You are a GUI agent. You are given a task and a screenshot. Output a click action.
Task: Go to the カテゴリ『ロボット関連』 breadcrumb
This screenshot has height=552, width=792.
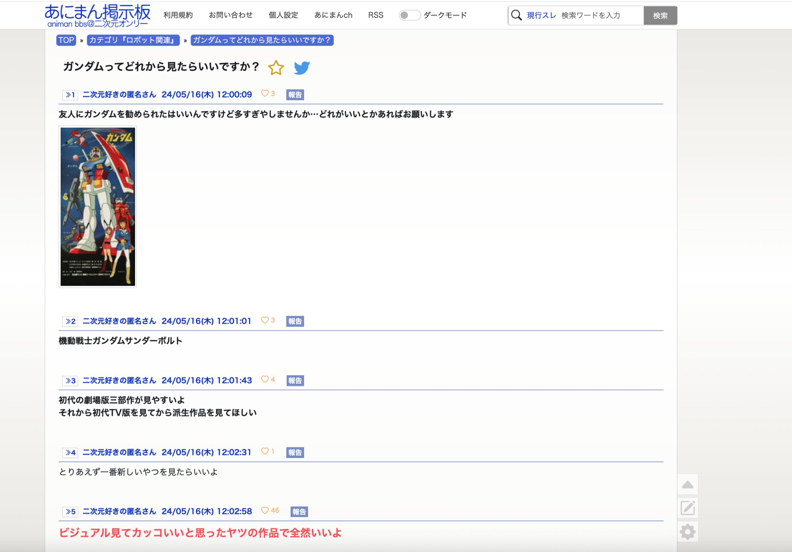(133, 40)
